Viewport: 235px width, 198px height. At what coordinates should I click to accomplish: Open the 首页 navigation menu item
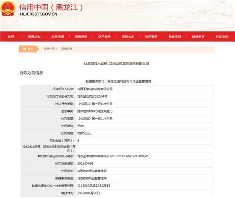coord(11,36)
